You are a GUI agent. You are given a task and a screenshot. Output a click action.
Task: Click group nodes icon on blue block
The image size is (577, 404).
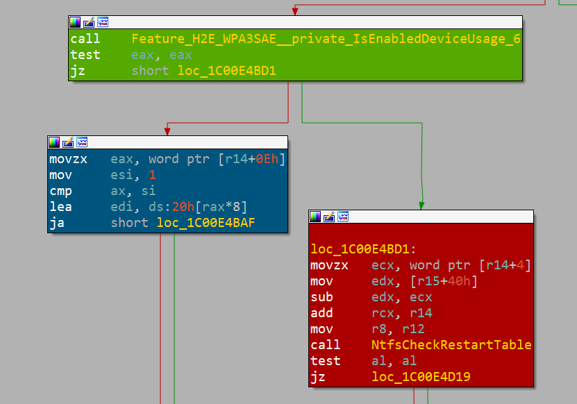81,142
